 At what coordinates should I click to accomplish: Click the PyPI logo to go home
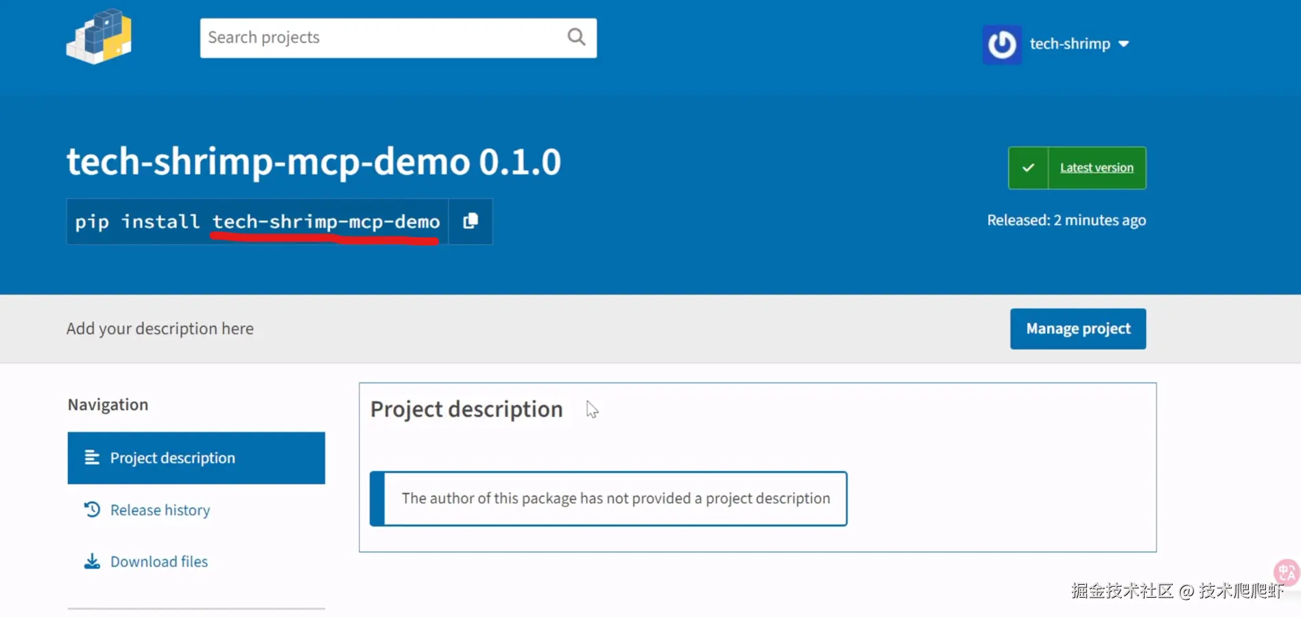click(x=99, y=37)
